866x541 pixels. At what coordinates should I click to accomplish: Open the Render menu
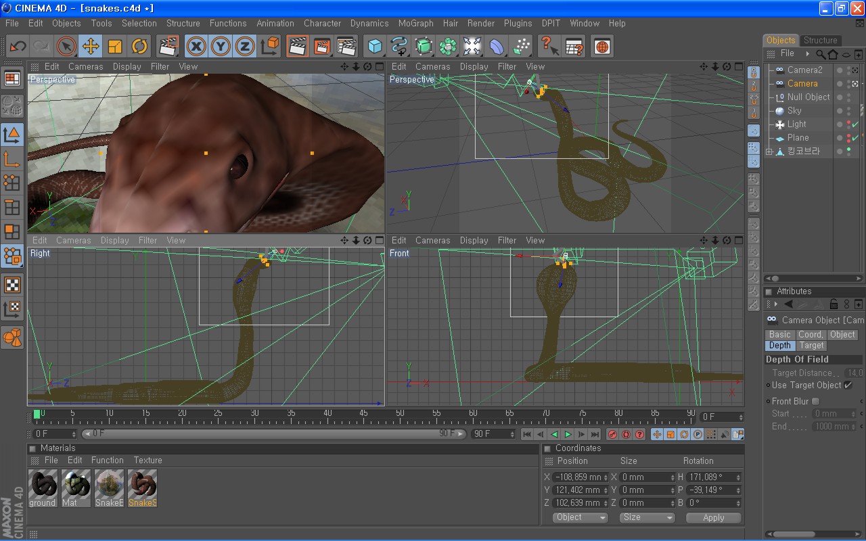coord(481,23)
